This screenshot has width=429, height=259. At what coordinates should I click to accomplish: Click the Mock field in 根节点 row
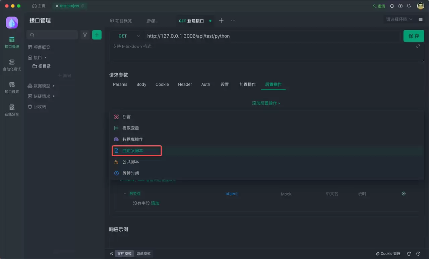[x=286, y=194]
